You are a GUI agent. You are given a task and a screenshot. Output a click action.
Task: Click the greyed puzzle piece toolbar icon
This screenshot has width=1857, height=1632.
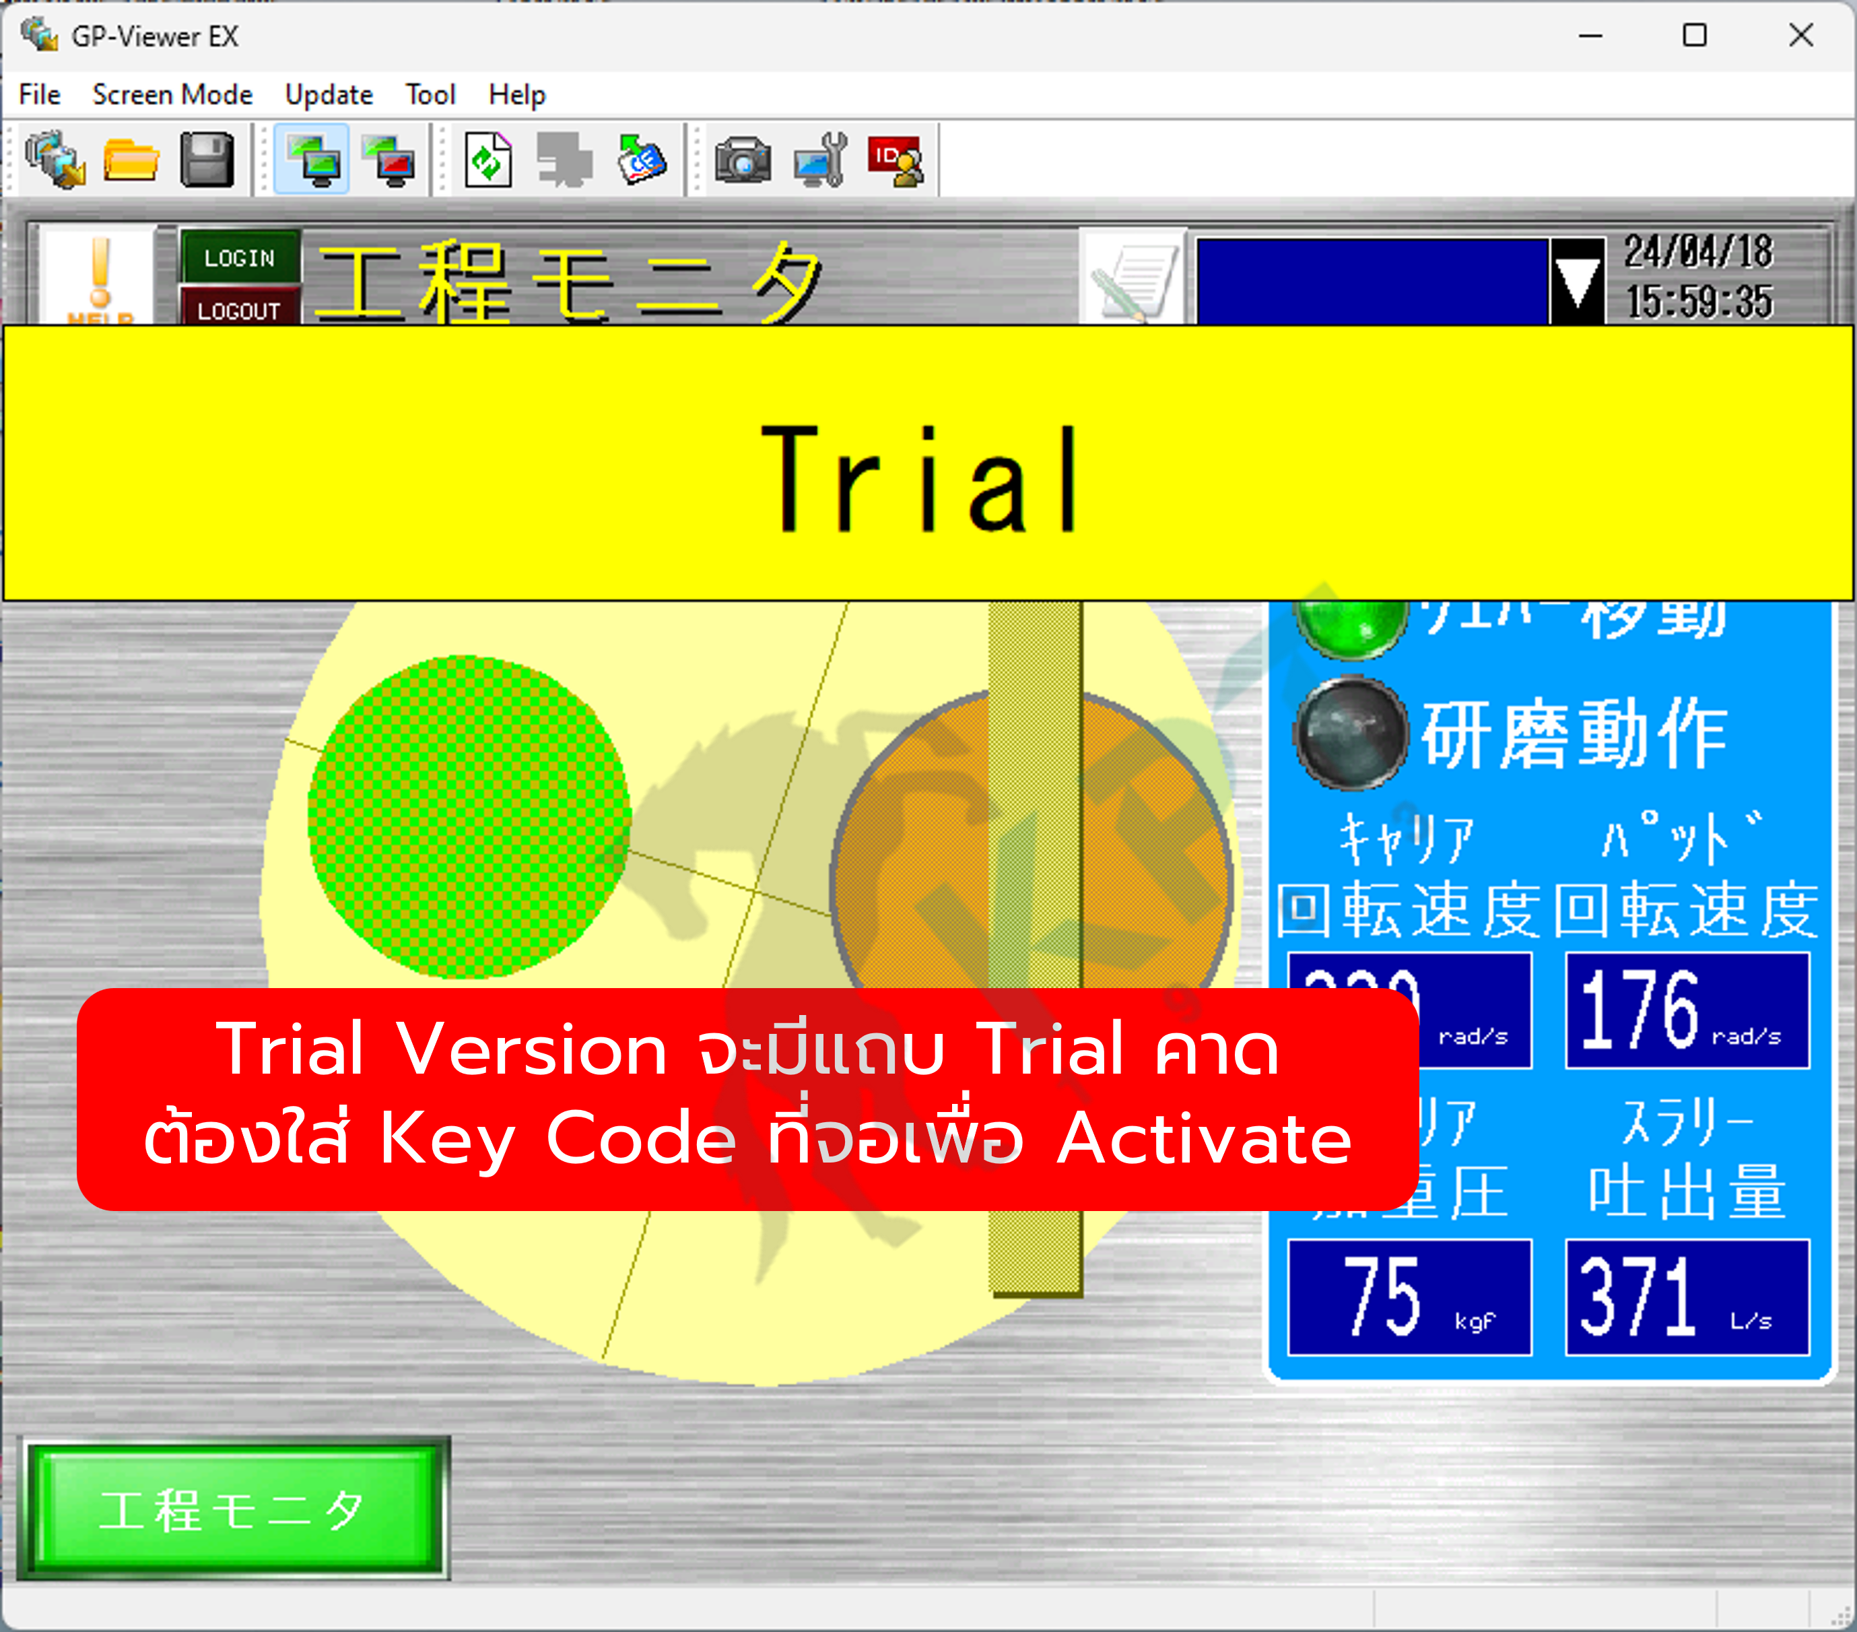pyautogui.click(x=564, y=160)
